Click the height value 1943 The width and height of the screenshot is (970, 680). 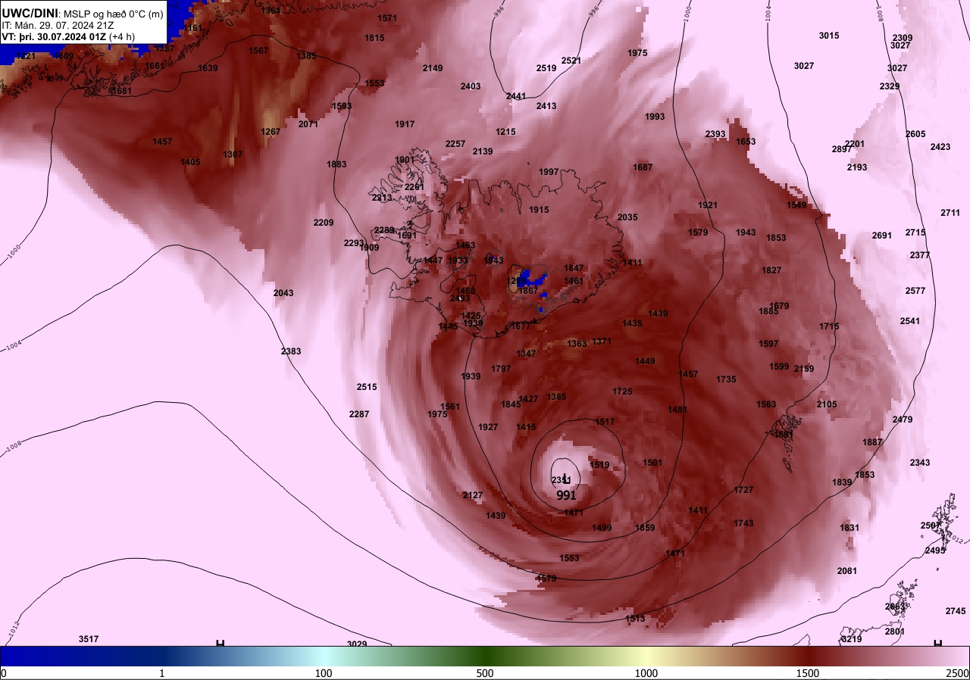(x=746, y=232)
